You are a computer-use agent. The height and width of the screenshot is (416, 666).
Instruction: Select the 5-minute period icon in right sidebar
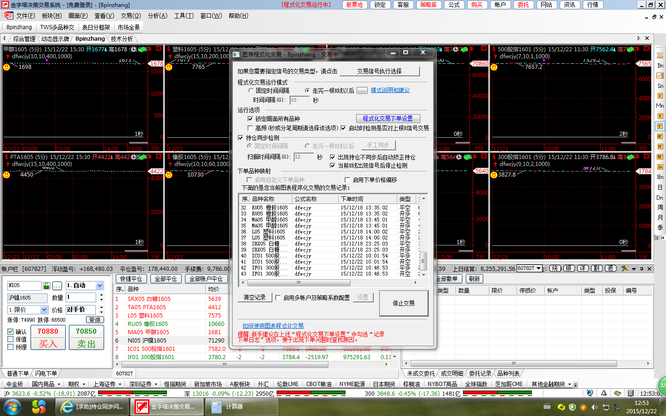pos(660,126)
